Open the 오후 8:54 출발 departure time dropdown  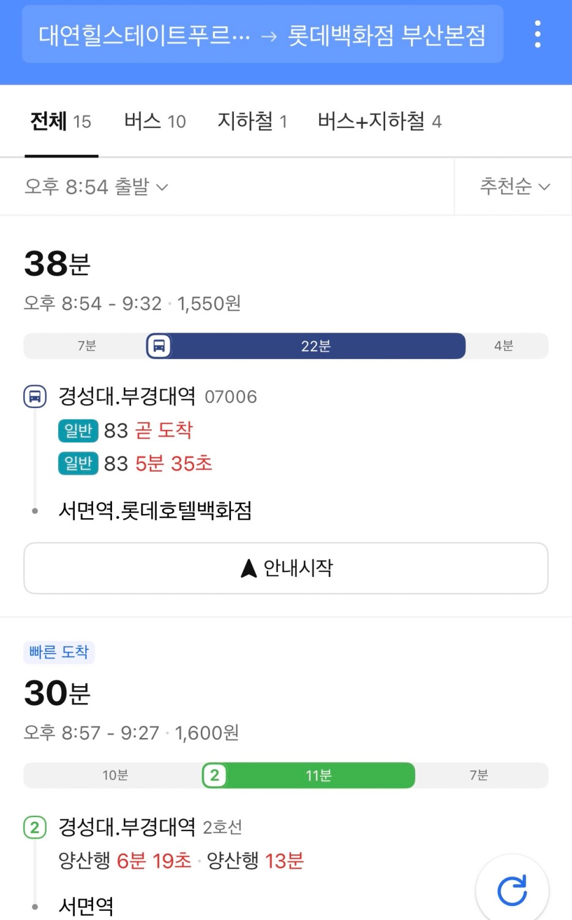[x=96, y=186]
